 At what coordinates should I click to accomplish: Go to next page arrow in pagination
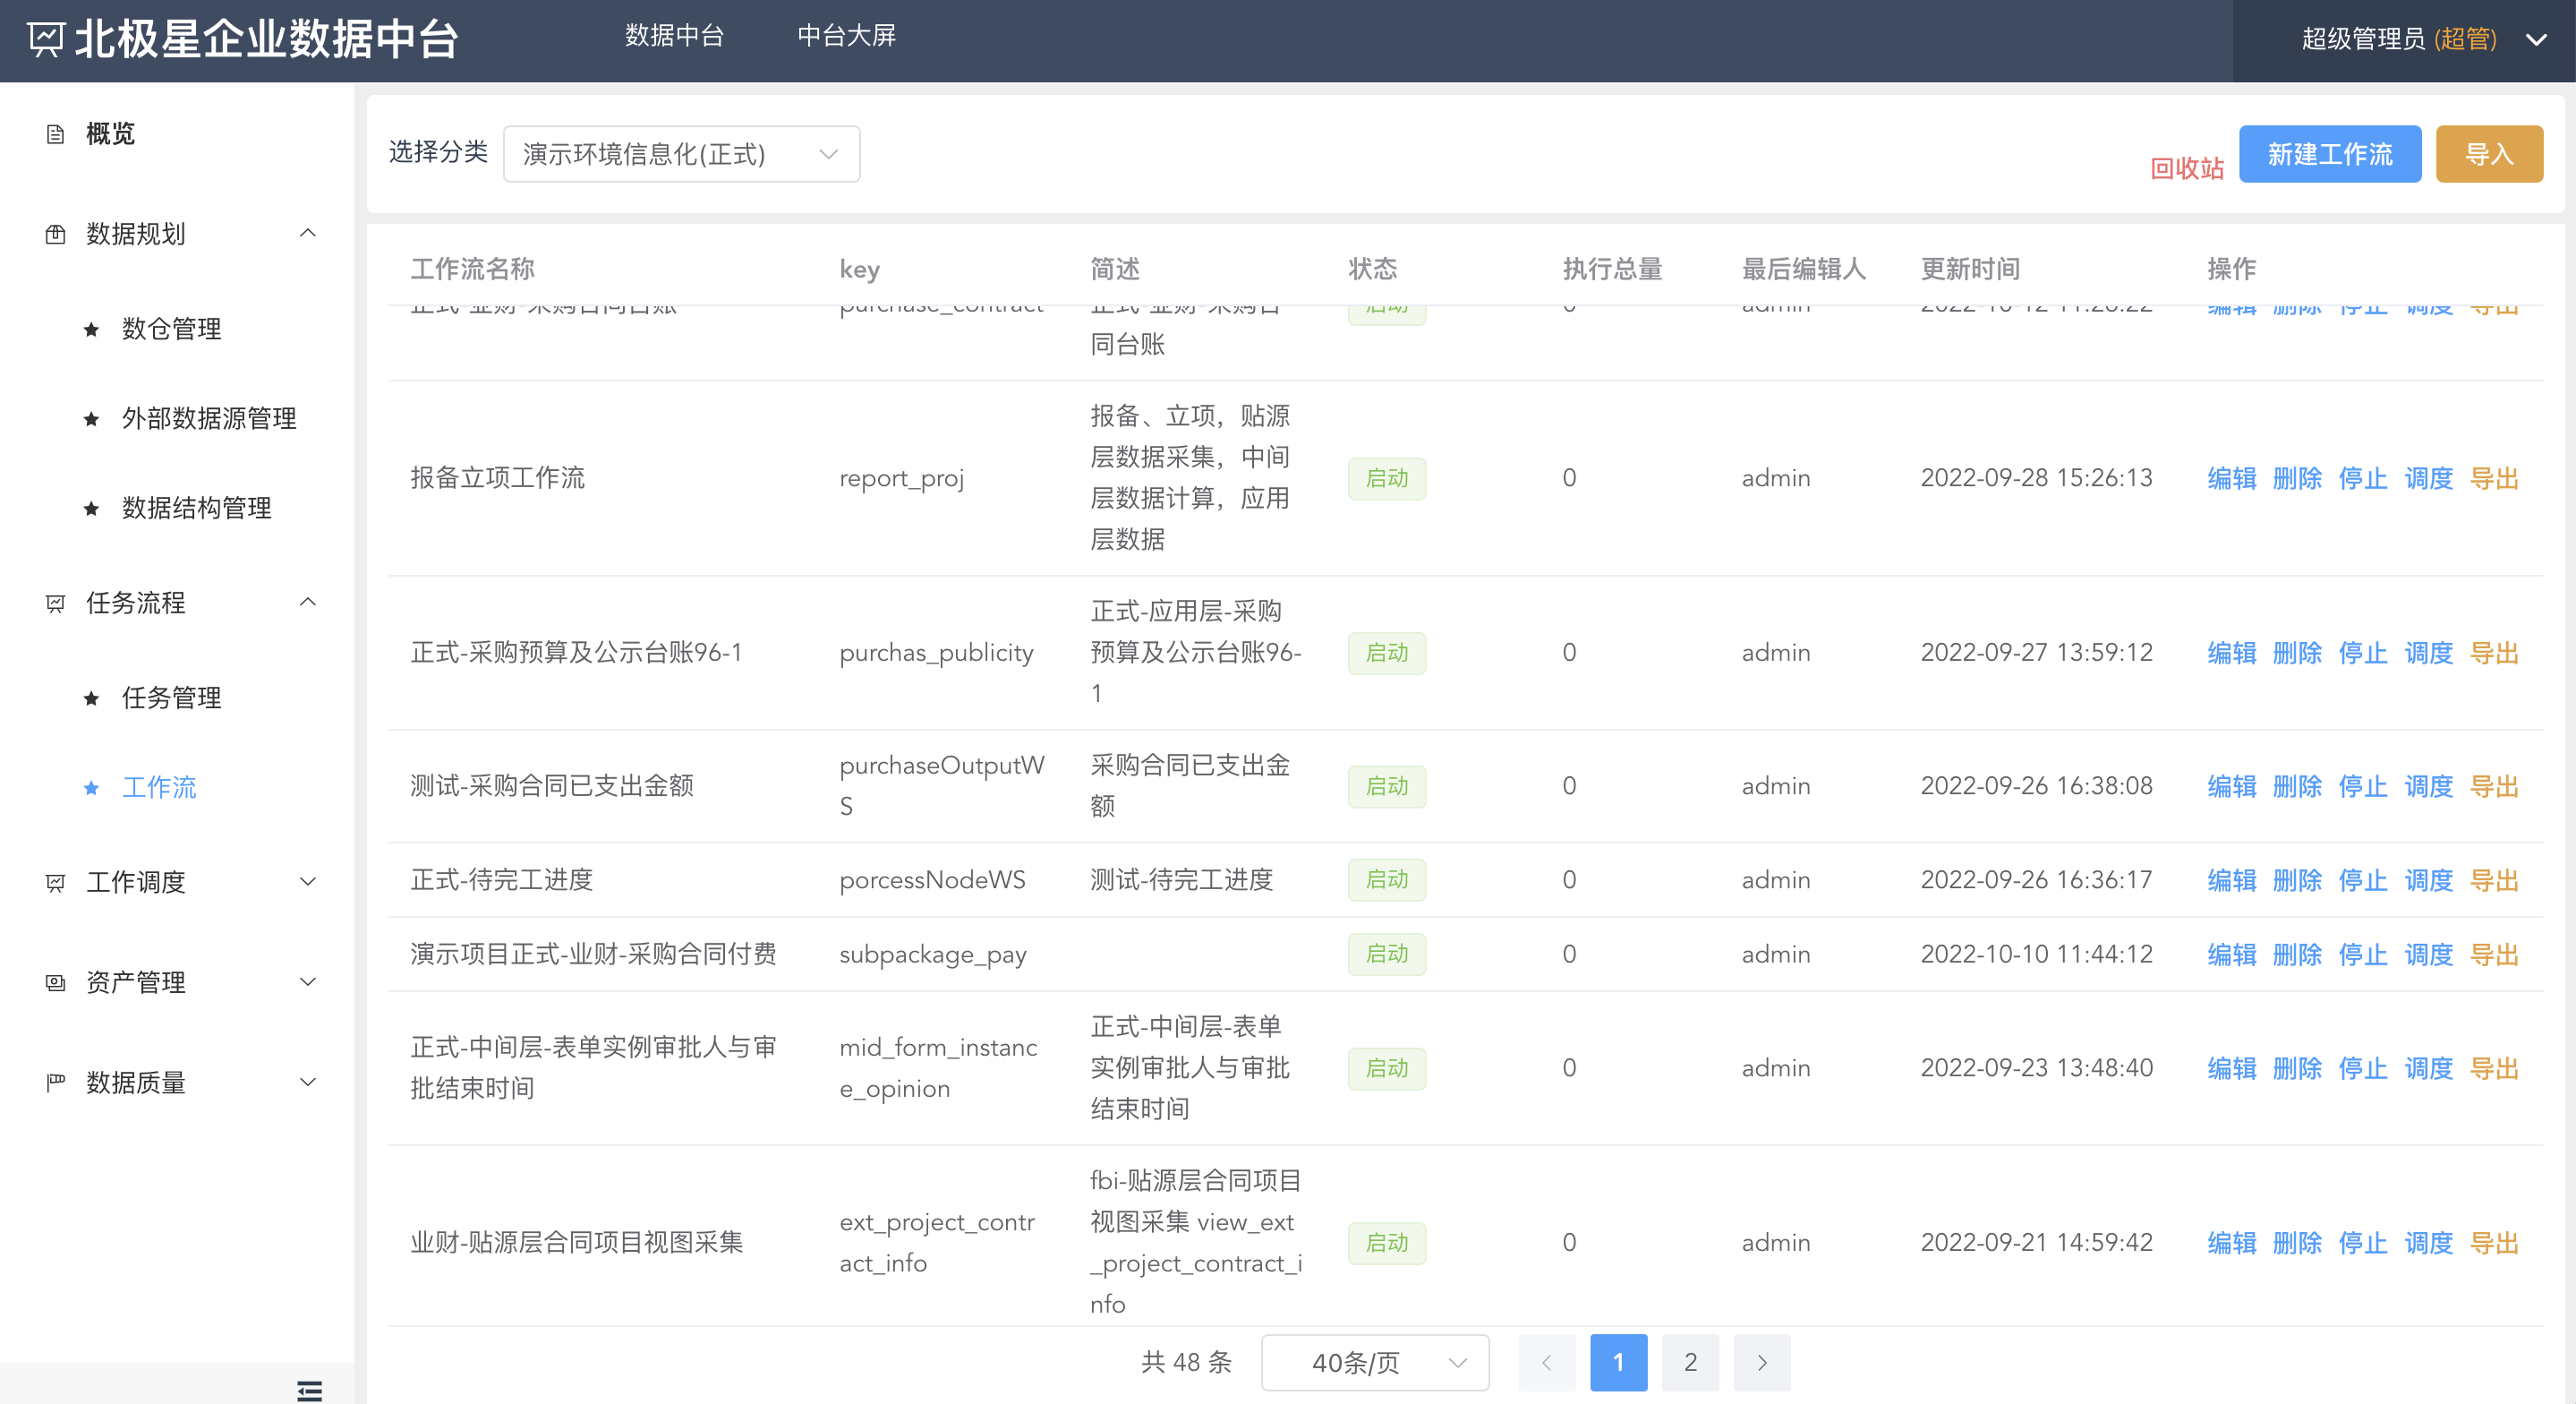click(1762, 1362)
